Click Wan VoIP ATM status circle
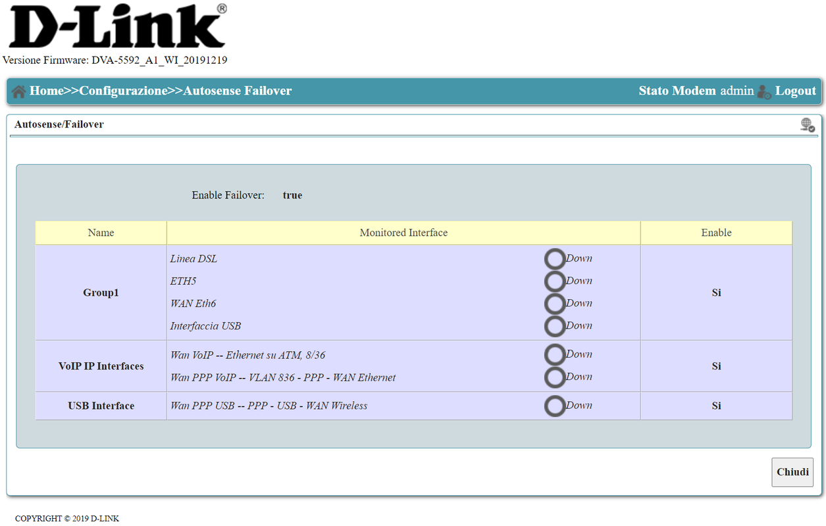The image size is (826, 526). click(555, 355)
